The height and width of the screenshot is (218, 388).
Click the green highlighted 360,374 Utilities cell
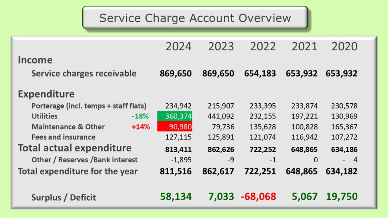pyautogui.click(x=174, y=116)
